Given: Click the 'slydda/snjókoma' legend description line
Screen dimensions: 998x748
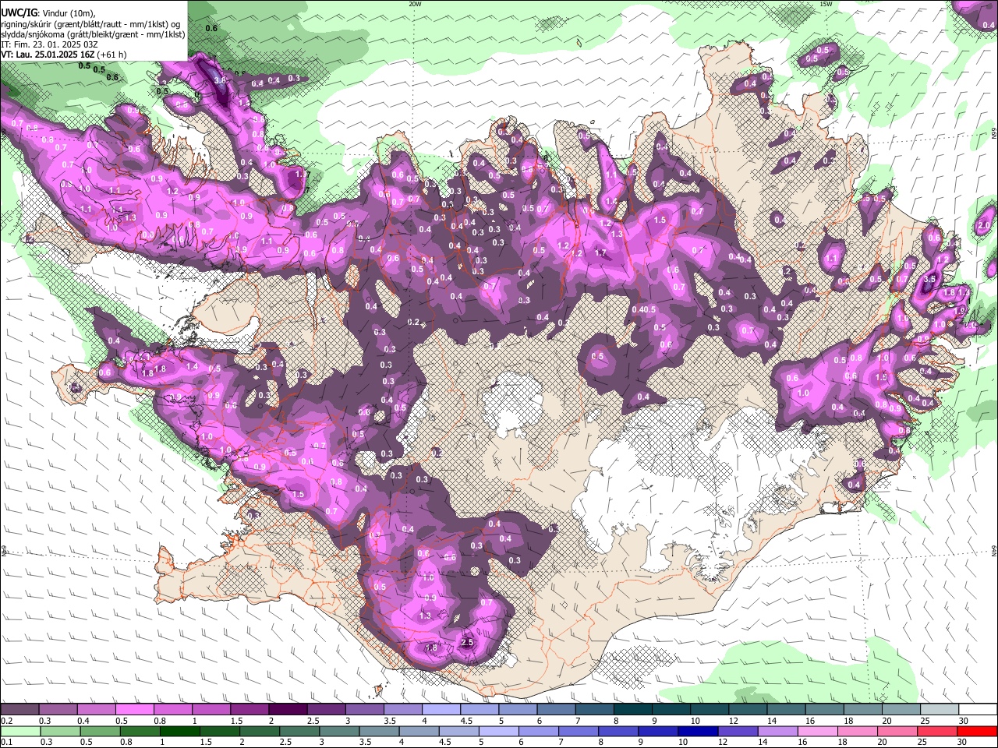Looking at the screenshot, I should [94, 34].
